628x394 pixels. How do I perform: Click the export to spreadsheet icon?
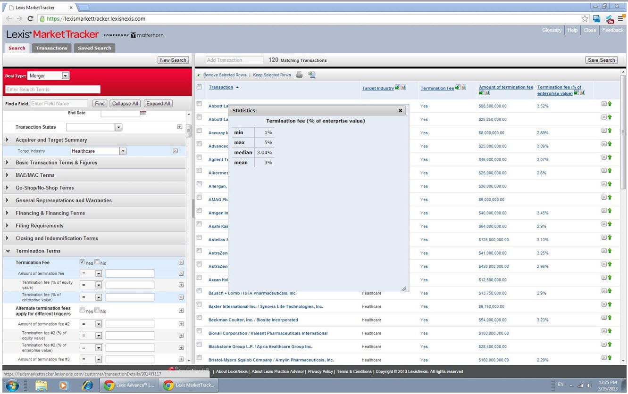pyautogui.click(x=312, y=74)
